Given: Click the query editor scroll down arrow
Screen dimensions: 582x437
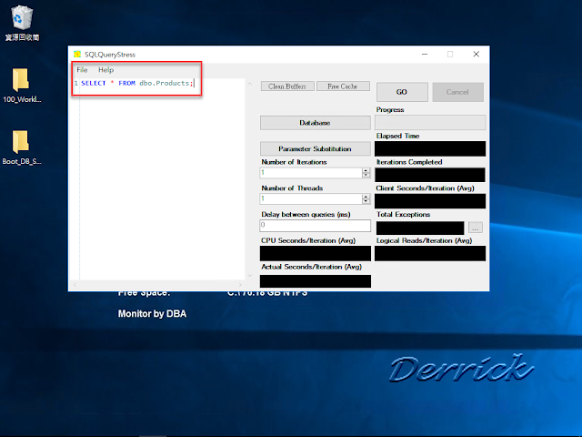Looking at the screenshot, I should pyautogui.click(x=249, y=275).
